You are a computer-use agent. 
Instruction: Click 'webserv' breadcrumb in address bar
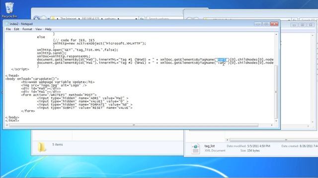point(110,19)
